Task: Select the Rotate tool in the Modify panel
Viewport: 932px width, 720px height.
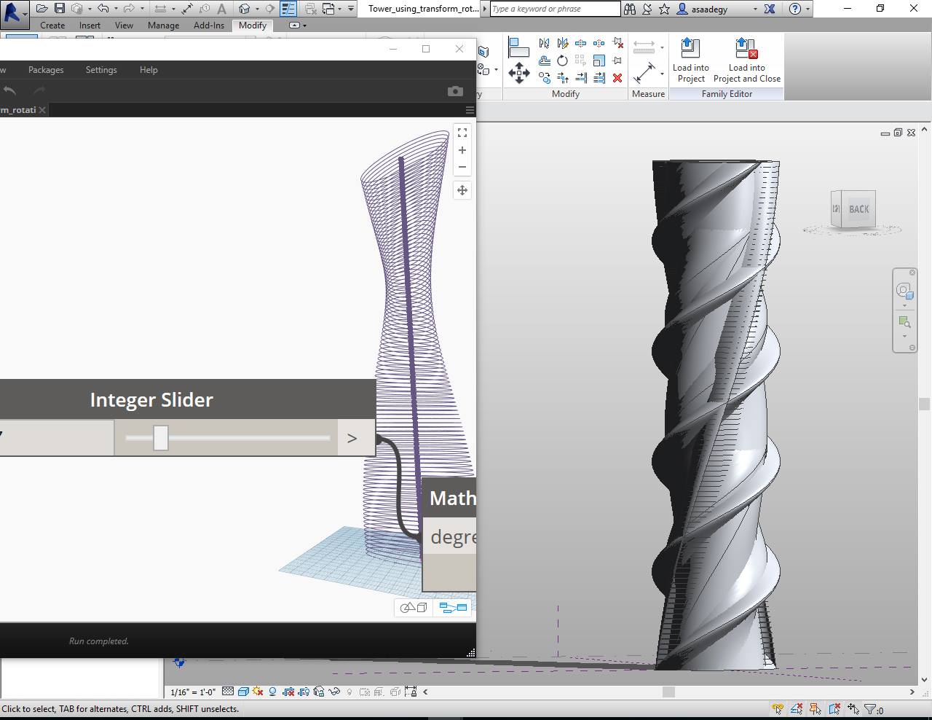Action: coord(562,60)
